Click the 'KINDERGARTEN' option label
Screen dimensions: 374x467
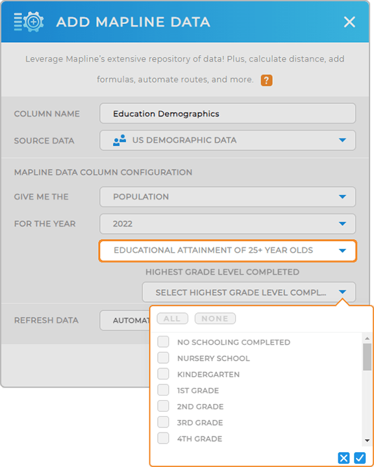tap(208, 374)
